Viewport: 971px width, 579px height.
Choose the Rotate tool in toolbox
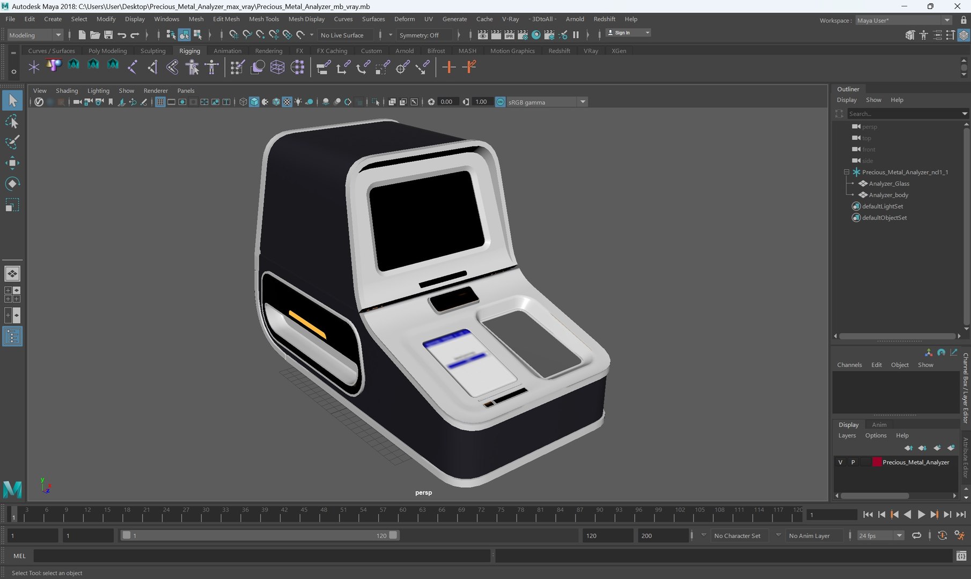pos(12,184)
